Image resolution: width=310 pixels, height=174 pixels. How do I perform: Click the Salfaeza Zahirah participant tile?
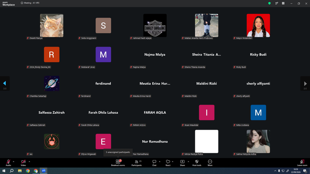[x=52, y=113]
